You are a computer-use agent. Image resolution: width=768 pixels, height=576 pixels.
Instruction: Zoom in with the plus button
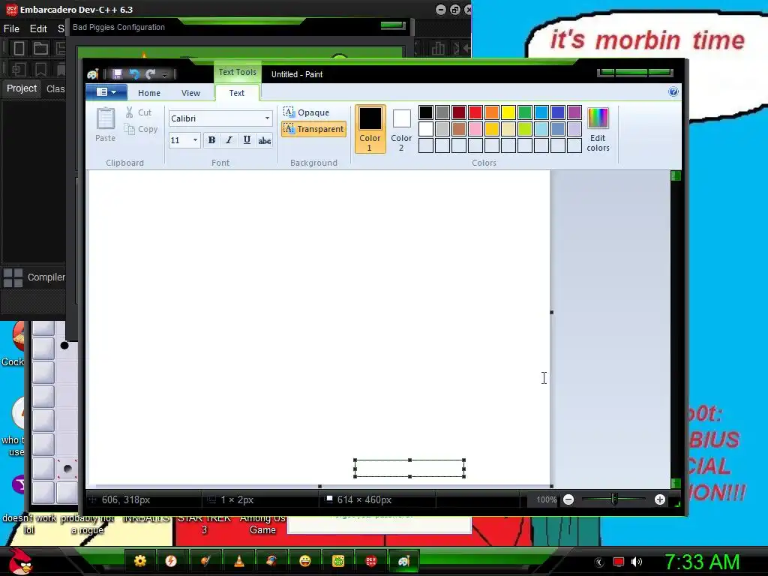coord(660,499)
